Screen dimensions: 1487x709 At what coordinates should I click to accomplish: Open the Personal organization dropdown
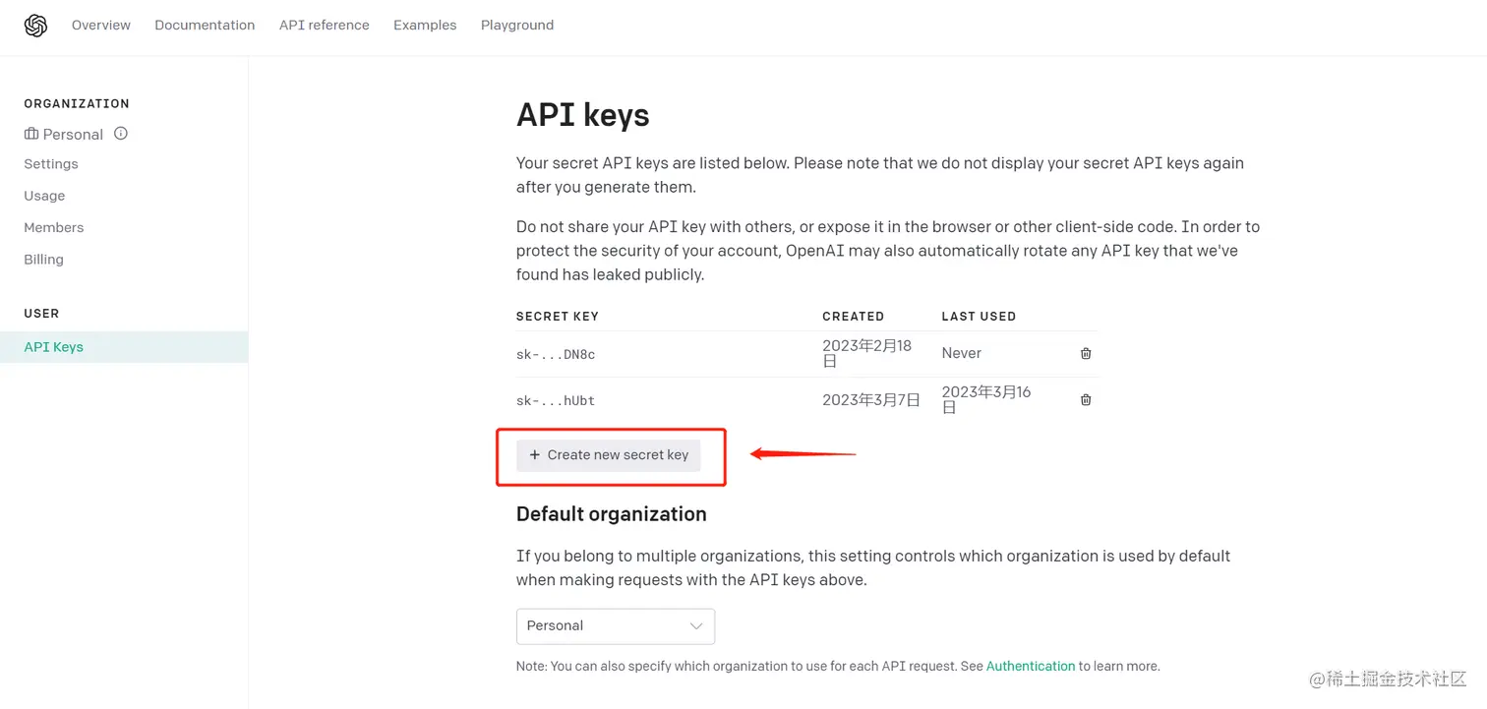pos(615,625)
